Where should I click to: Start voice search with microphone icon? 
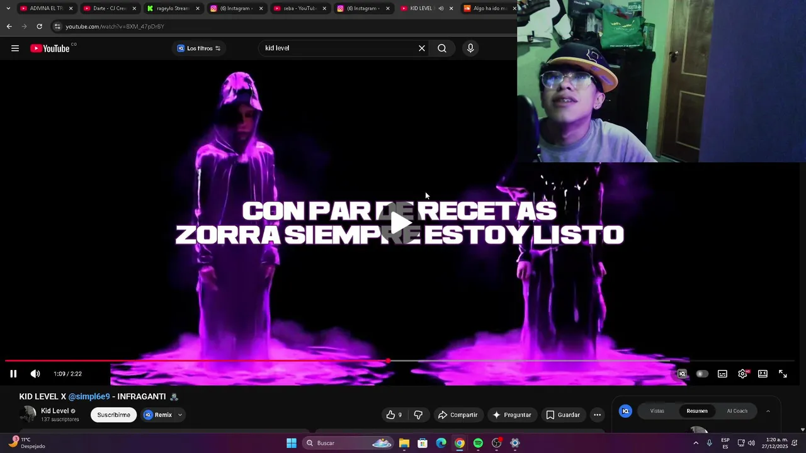[x=470, y=48]
